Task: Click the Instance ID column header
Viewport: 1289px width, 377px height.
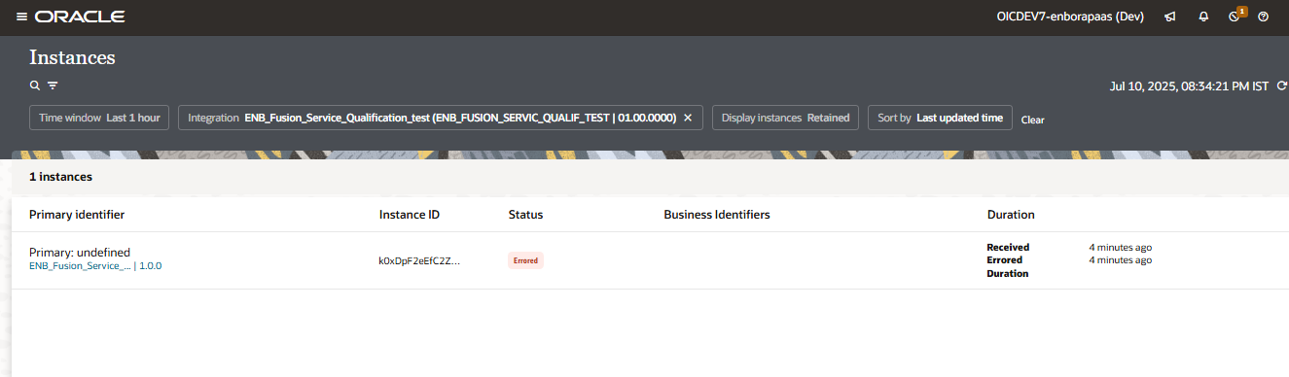Action: tap(410, 214)
